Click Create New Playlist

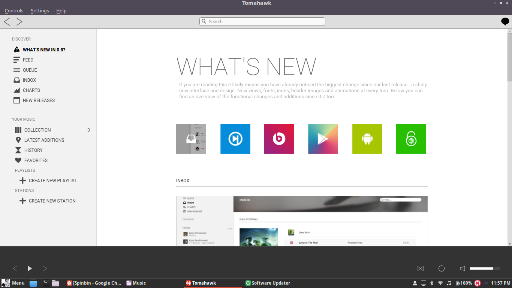pyautogui.click(x=52, y=180)
